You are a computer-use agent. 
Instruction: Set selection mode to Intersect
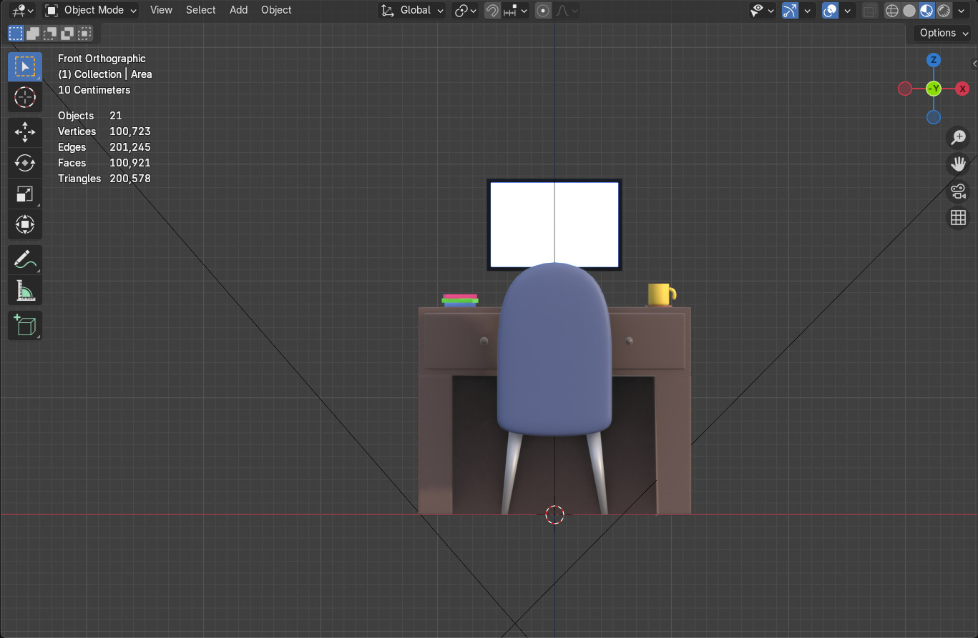(x=84, y=33)
